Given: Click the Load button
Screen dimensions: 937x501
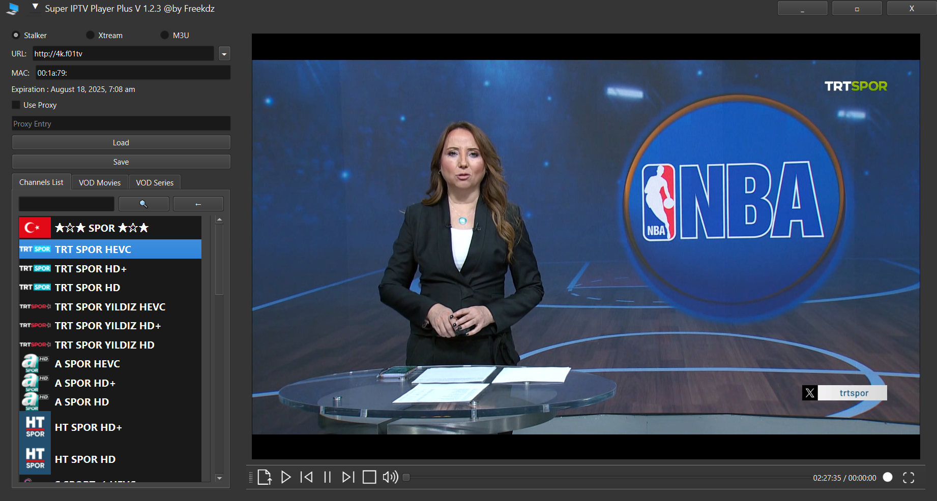Looking at the screenshot, I should click(x=121, y=142).
